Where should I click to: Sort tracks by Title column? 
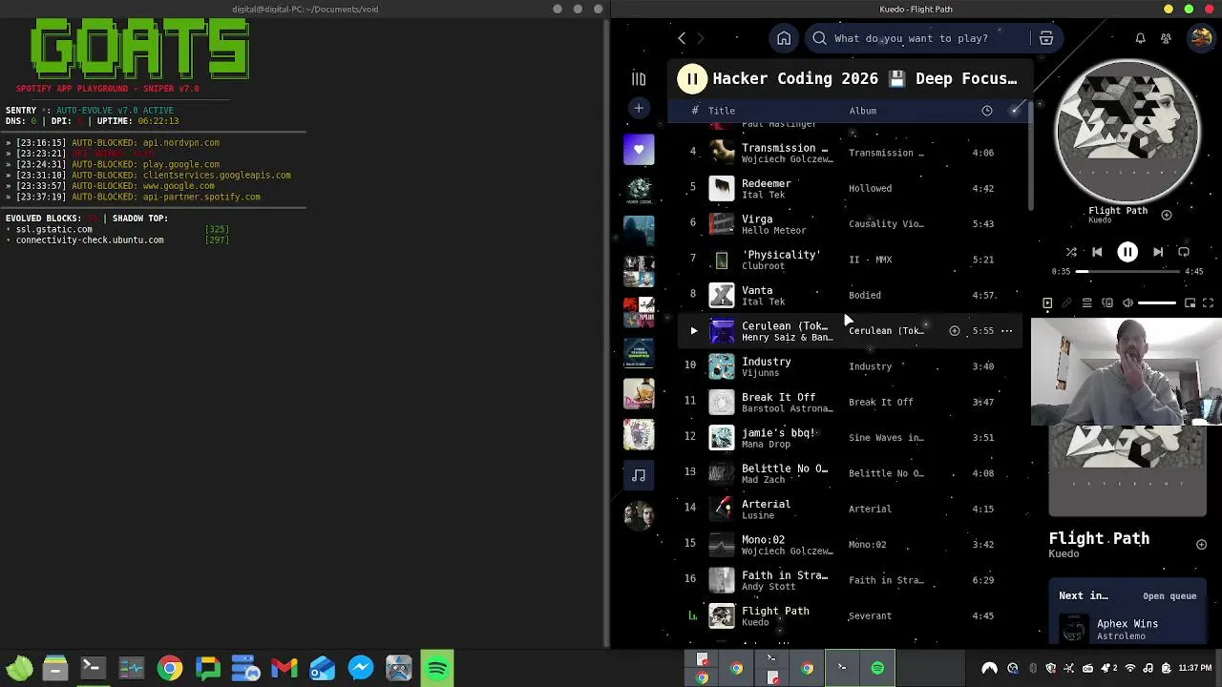click(x=722, y=111)
